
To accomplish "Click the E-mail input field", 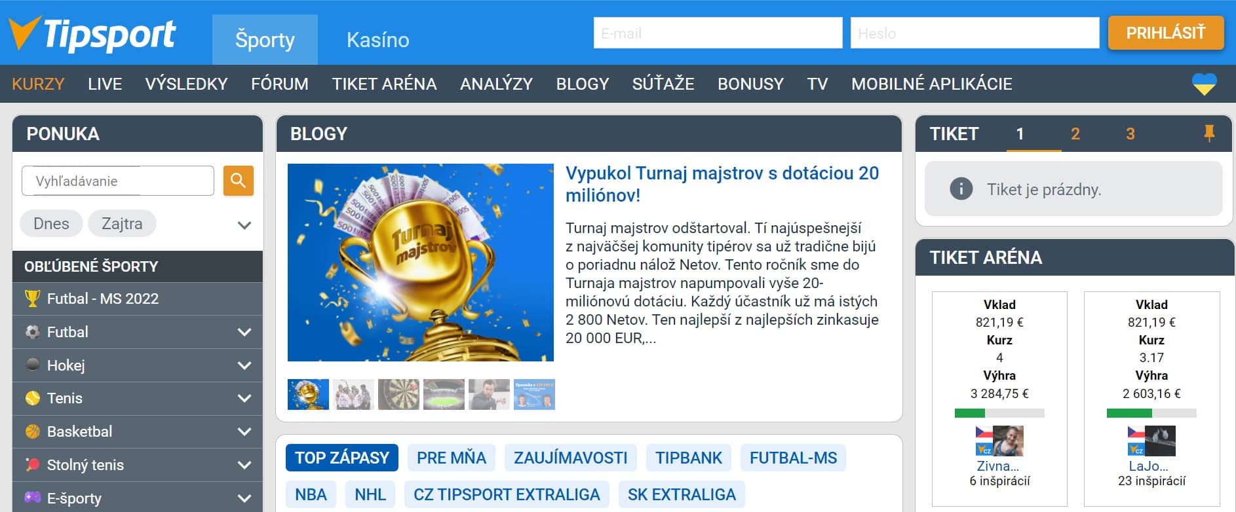I will click(x=718, y=33).
